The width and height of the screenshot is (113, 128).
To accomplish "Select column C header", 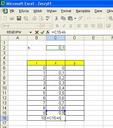I will (55, 38).
